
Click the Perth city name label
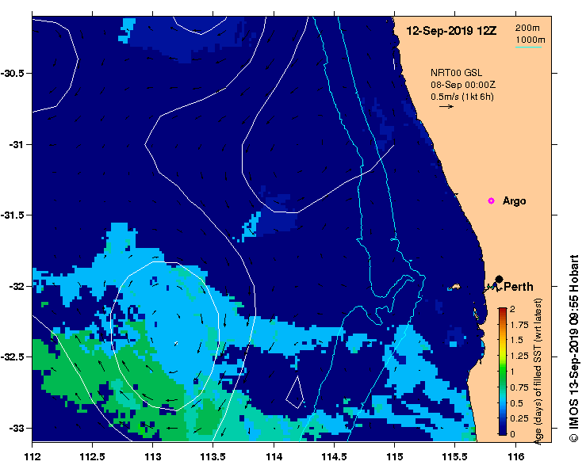tap(519, 287)
